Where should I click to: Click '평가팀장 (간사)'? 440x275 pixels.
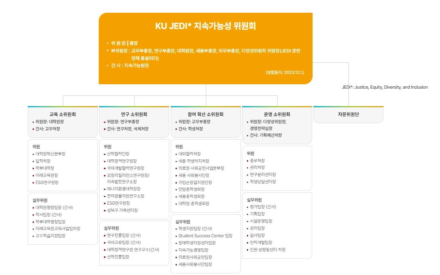pyautogui.click(x=263, y=207)
